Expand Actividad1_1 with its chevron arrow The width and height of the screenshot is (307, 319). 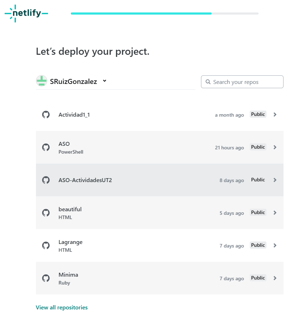pyautogui.click(x=275, y=115)
